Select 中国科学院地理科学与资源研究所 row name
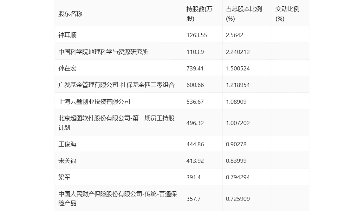 103,52
